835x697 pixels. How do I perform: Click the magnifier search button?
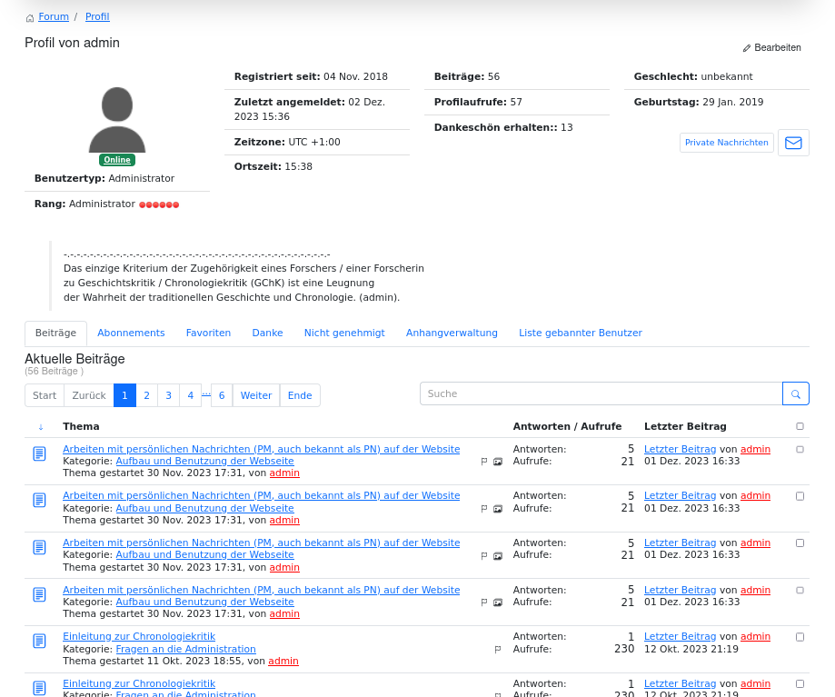[795, 393]
